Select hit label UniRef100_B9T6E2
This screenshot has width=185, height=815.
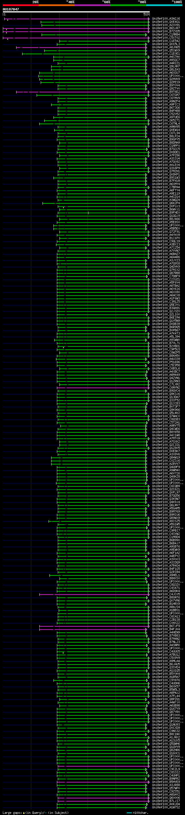pos(166,92)
